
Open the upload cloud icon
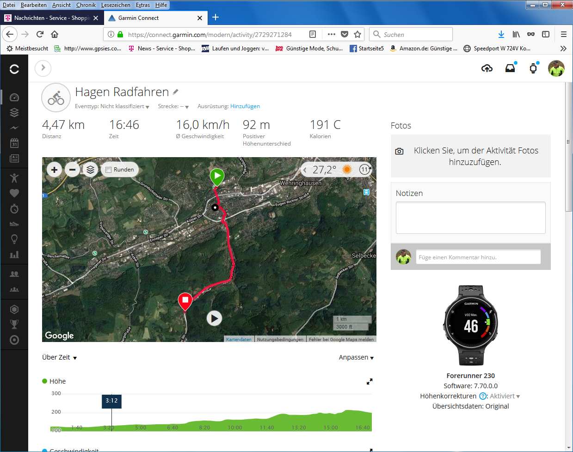487,68
